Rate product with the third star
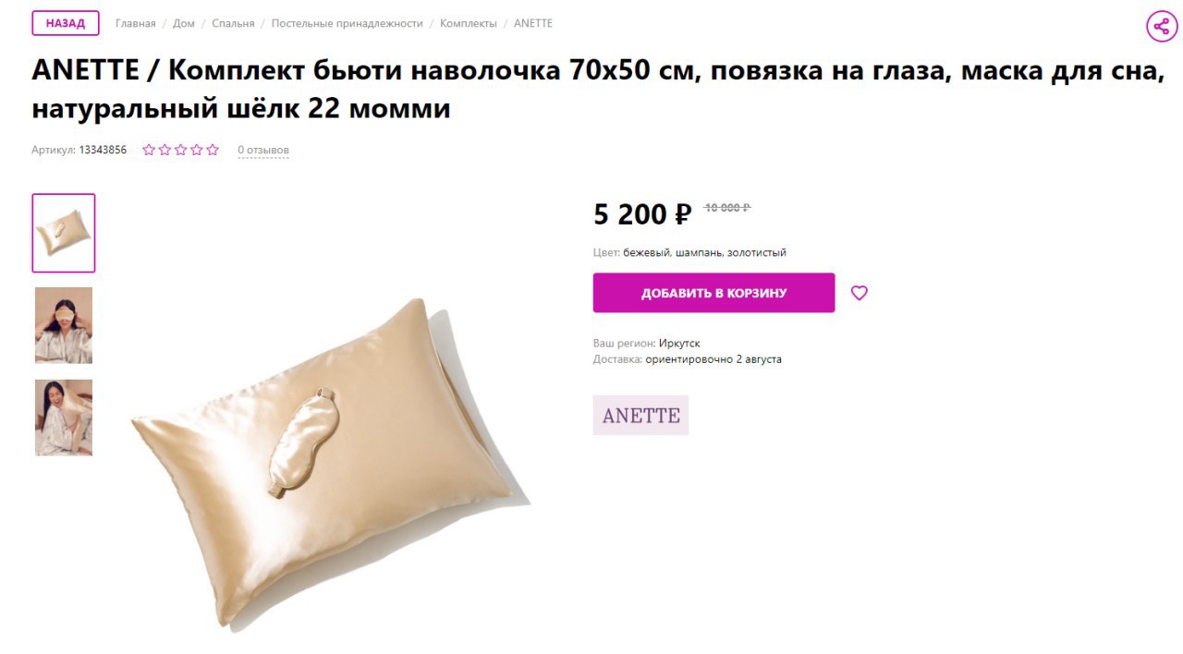 pyautogui.click(x=180, y=150)
